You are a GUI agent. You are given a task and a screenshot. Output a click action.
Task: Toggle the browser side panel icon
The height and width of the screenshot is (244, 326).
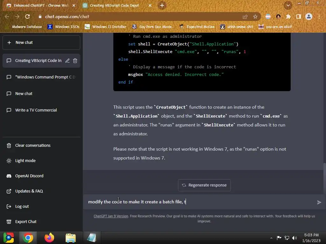pos(299,17)
